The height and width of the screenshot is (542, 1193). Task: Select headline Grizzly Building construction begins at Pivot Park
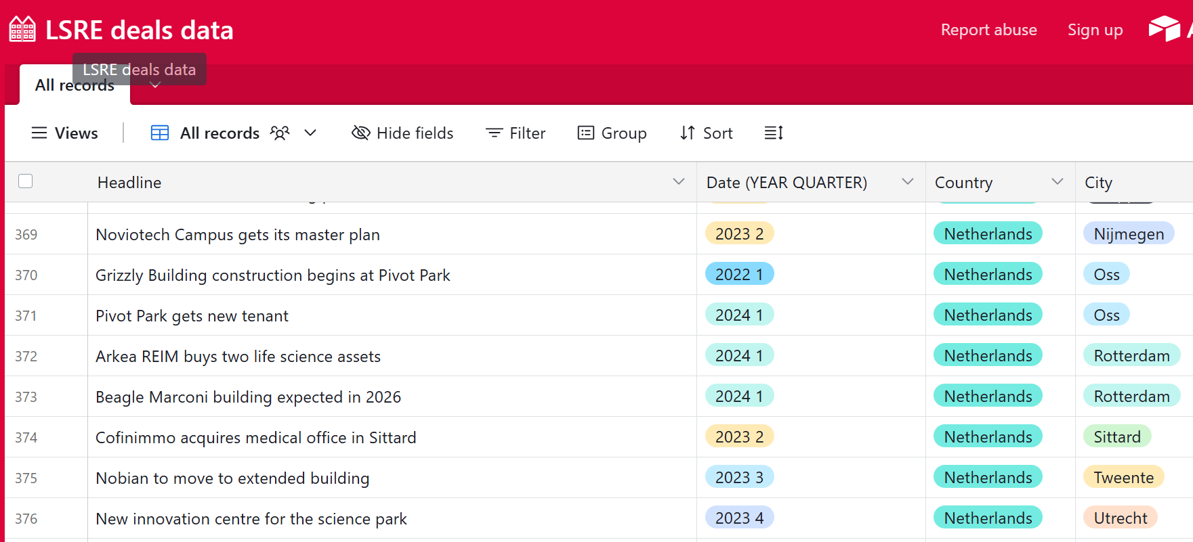pos(273,275)
